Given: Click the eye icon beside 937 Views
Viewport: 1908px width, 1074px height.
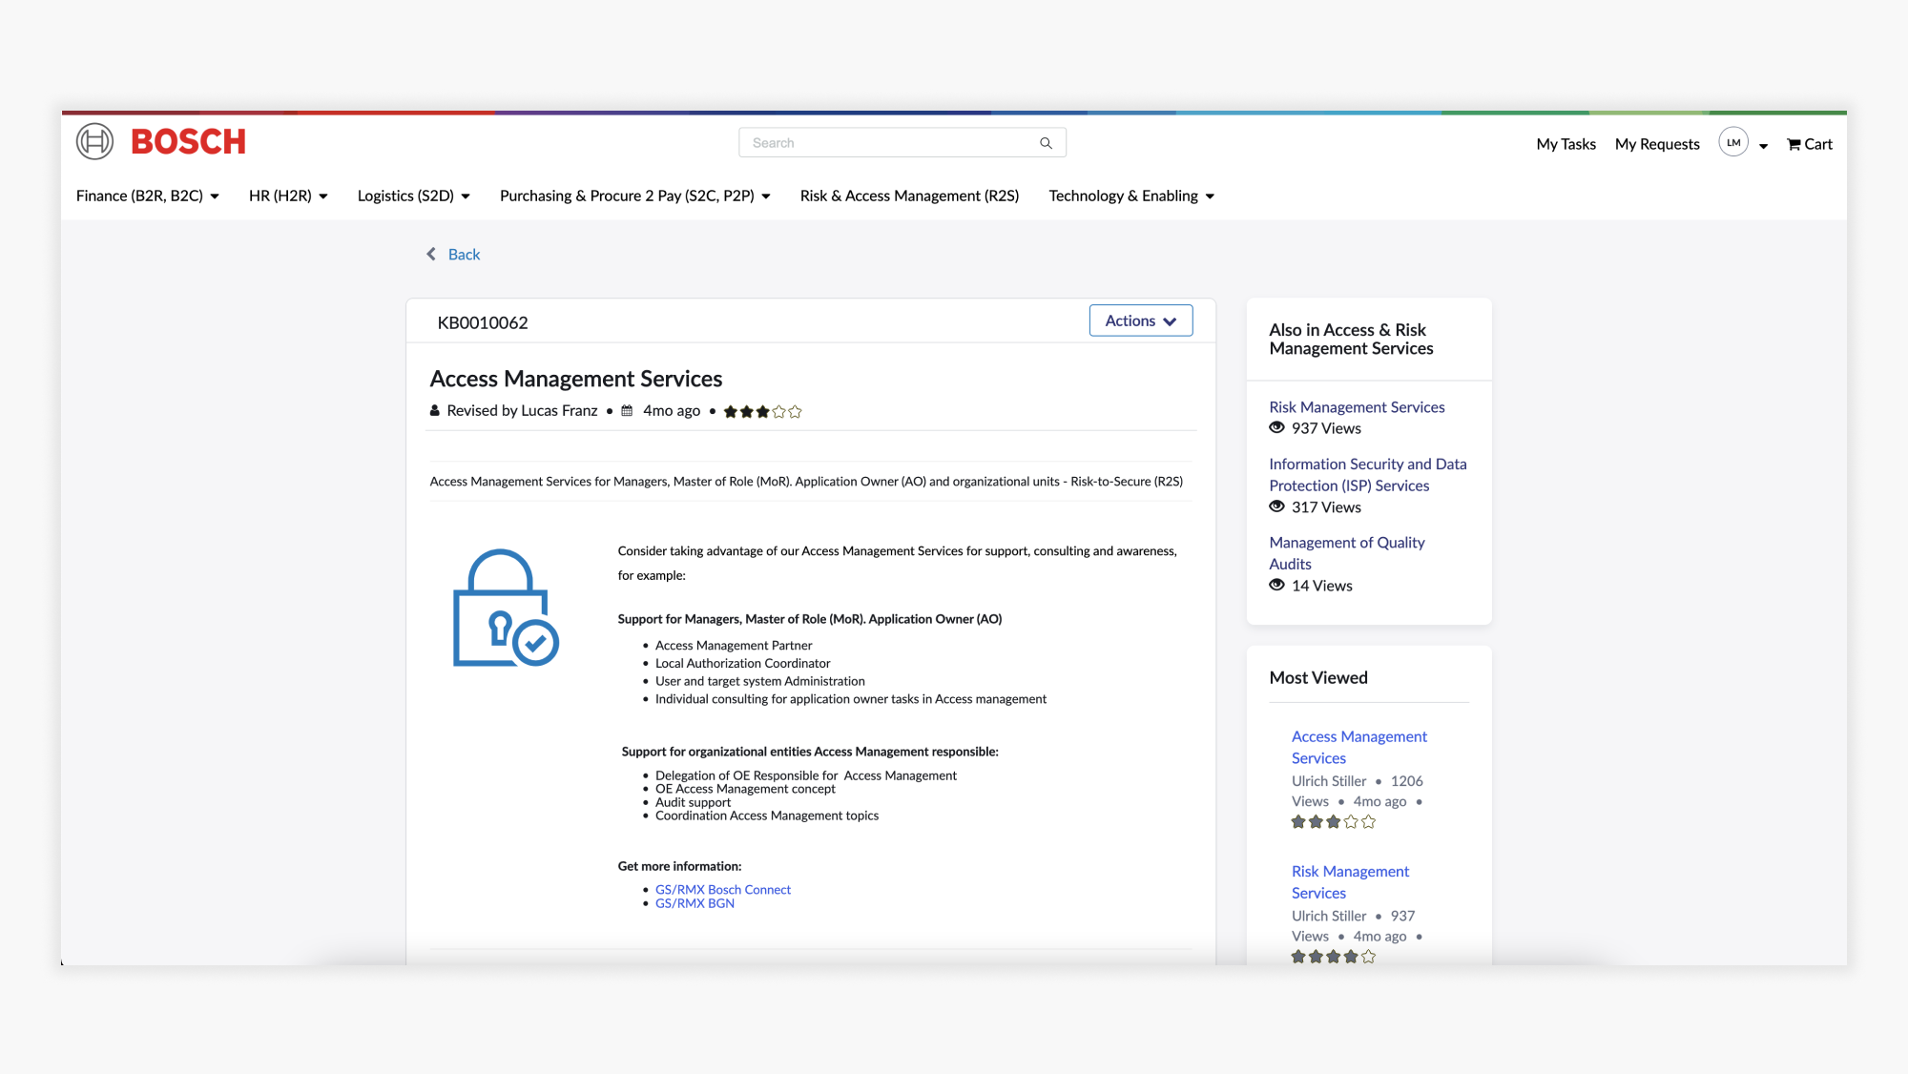Looking at the screenshot, I should click(x=1276, y=428).
